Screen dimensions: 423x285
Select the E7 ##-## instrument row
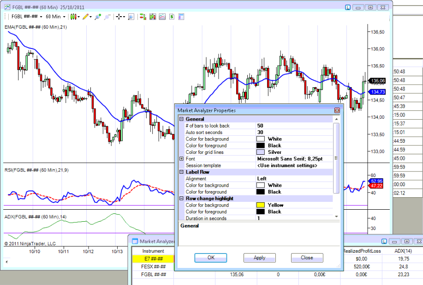coord(153,259)
